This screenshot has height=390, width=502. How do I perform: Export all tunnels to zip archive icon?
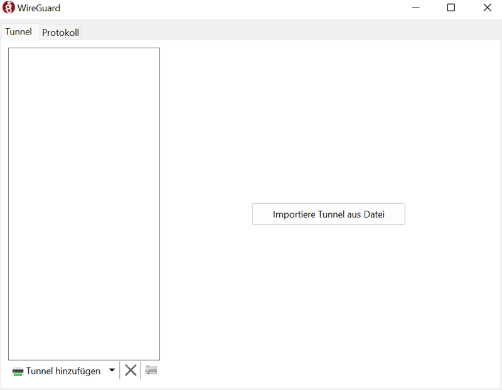pos(151,371)
